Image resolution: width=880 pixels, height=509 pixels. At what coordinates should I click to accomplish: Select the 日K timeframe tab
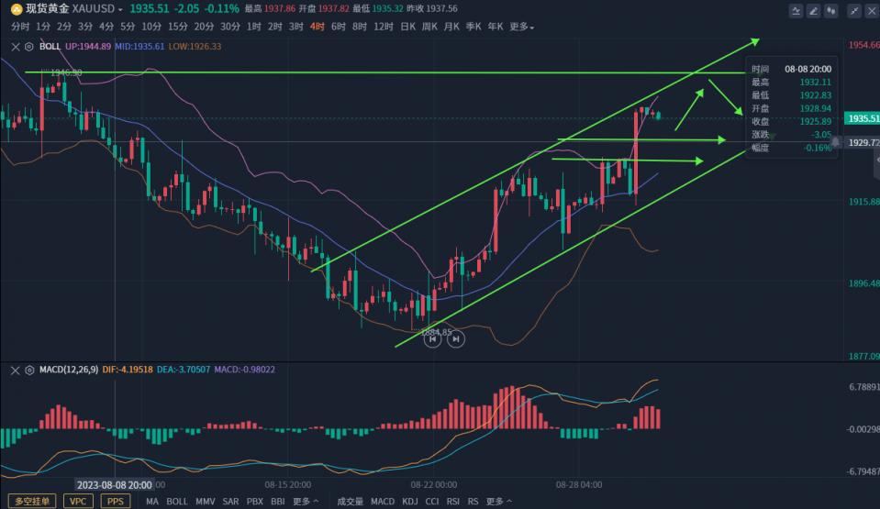(x=408, y=27)
